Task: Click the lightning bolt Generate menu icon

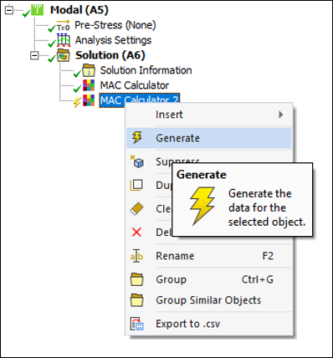Action: (136, 138)
